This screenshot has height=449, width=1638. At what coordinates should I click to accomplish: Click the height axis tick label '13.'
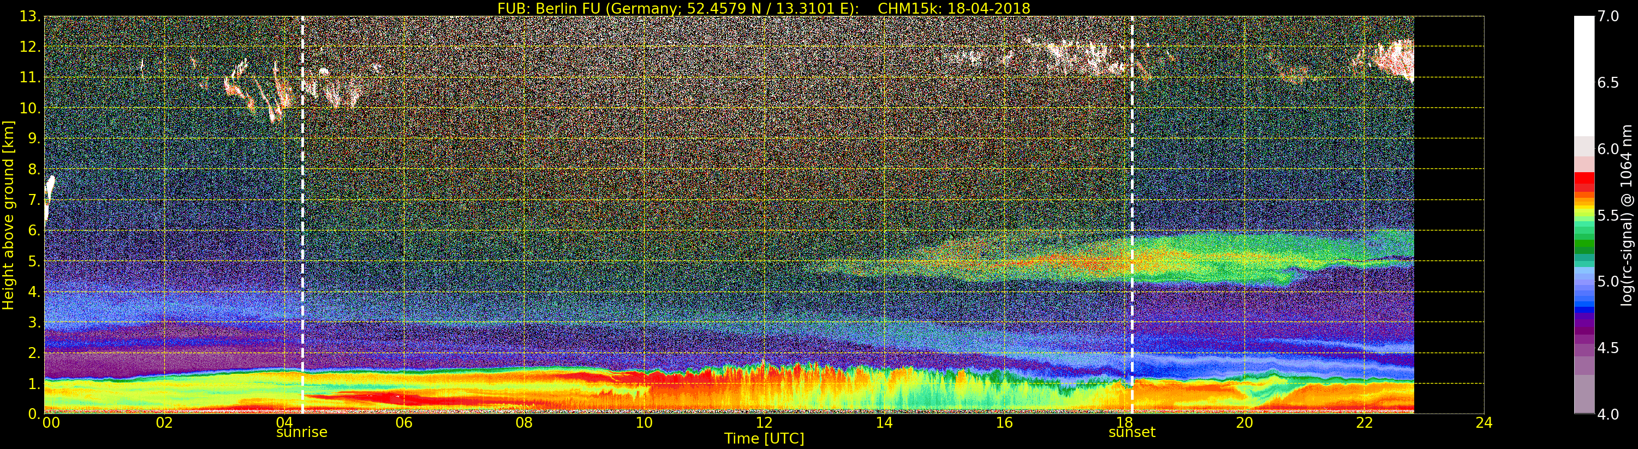30,16
